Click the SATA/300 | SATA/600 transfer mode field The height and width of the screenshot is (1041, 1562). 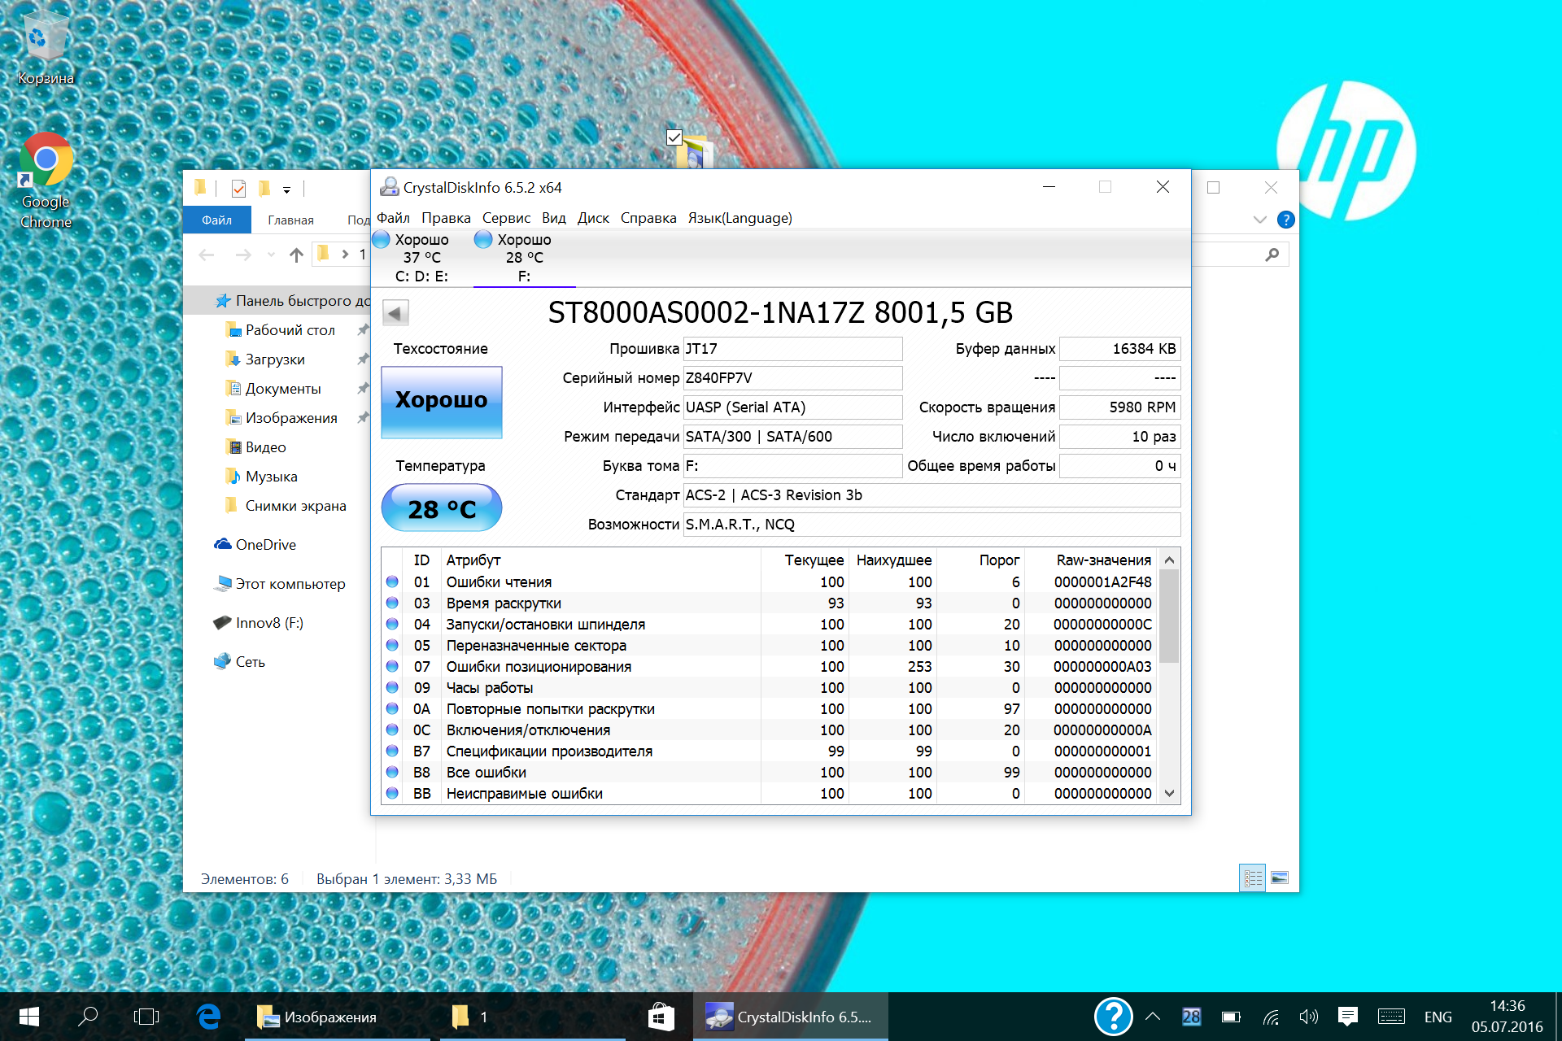792,437
